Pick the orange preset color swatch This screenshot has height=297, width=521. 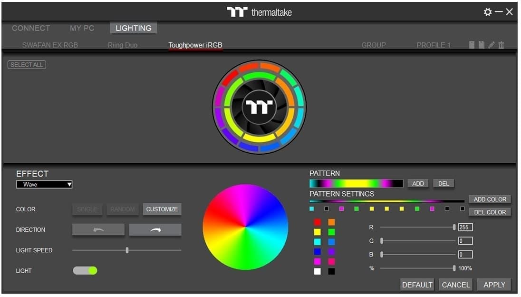click(x=331, y=222)
